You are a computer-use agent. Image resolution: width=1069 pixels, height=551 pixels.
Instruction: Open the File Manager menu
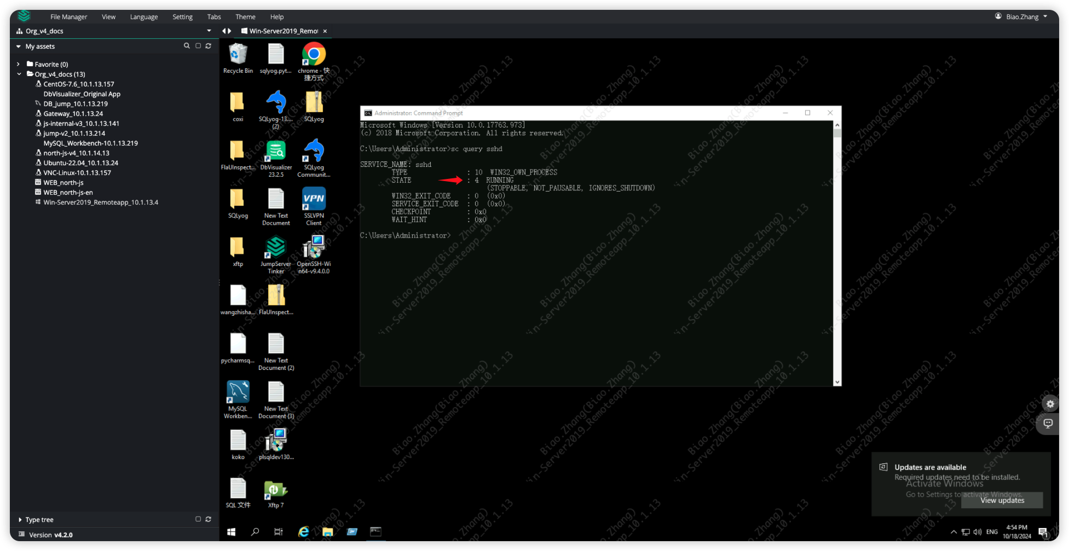point(68,17)
